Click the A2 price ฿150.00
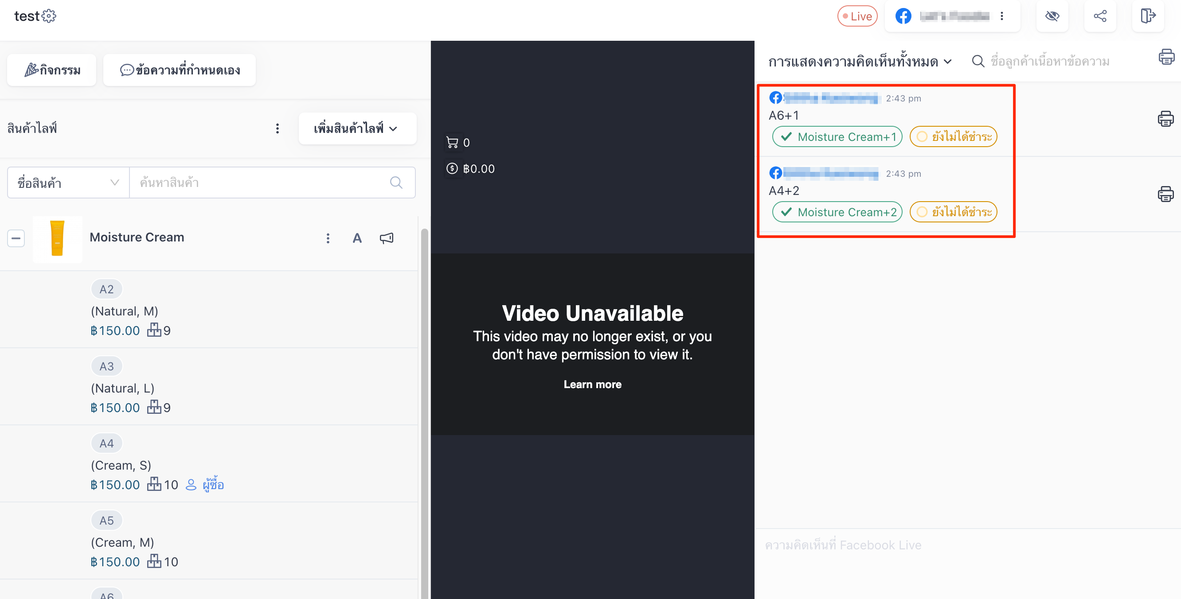Screen dimensions: 1181x599 (115, 331)
